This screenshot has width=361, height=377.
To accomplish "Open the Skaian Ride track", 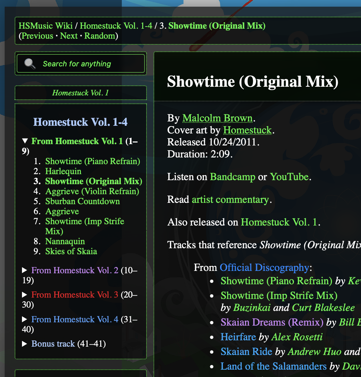I will (x=246, y=352).
